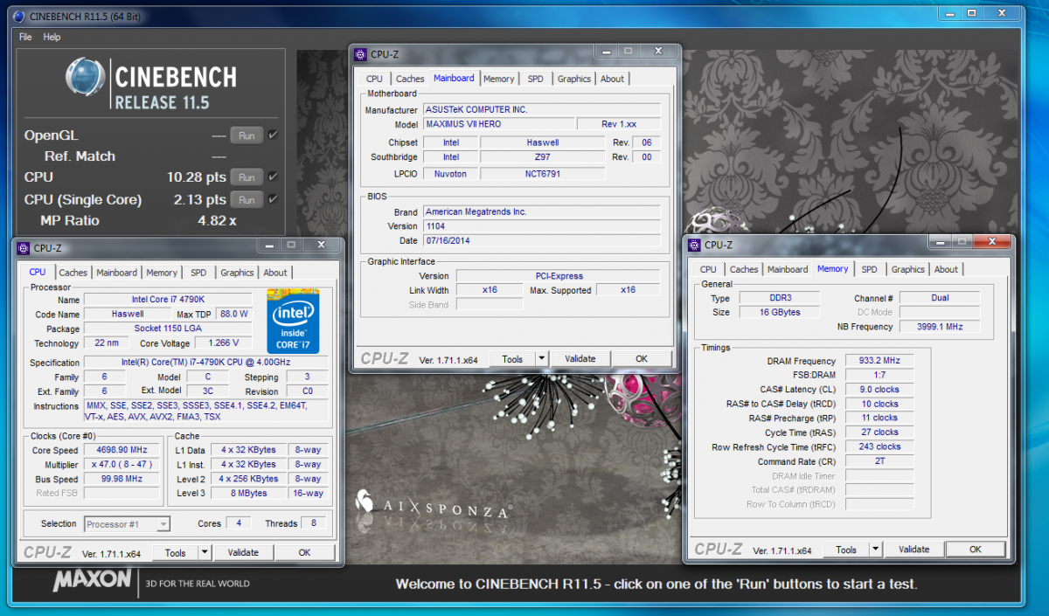Click the BIOS Date value 07/16/2014
Viewport: 1049px width, 616px height.
click(x=542, y=240)
